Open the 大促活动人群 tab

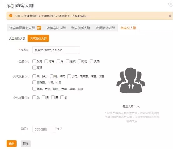coord(105,28)
